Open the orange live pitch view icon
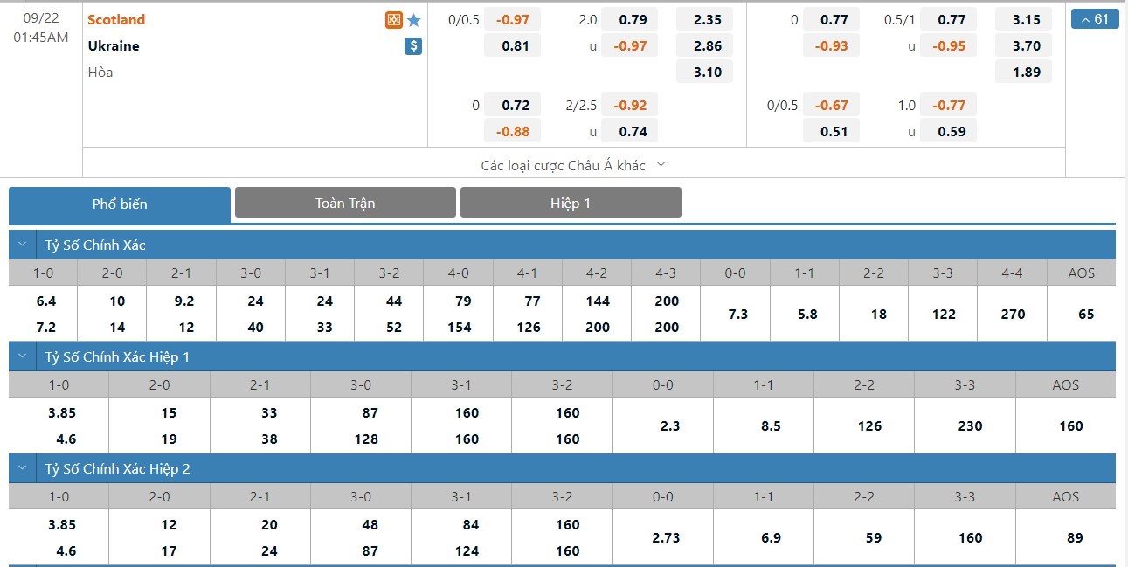This screenshot has height=567, width=1128. pos(394,20)
